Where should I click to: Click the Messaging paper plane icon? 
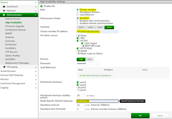[x=4, y=67]
